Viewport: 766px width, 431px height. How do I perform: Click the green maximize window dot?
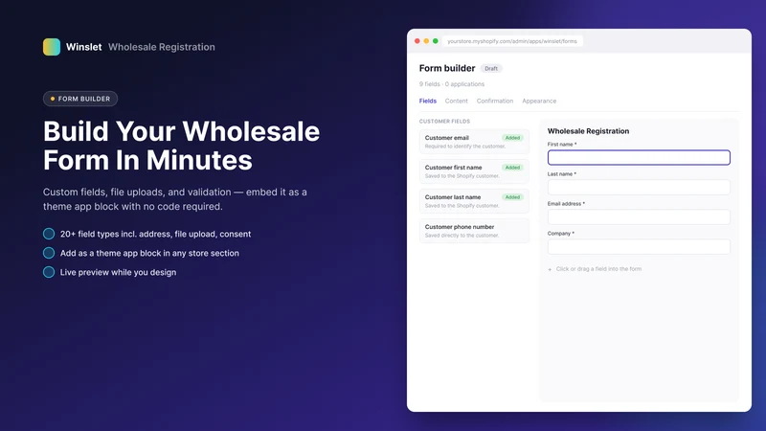pyautogui.click(x=436, y=41)
